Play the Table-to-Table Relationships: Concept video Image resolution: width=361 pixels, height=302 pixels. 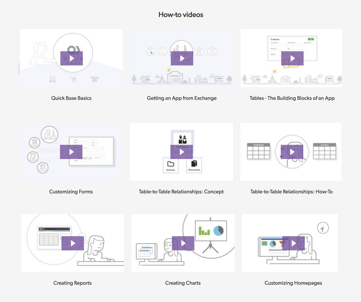tap(182, 152)
